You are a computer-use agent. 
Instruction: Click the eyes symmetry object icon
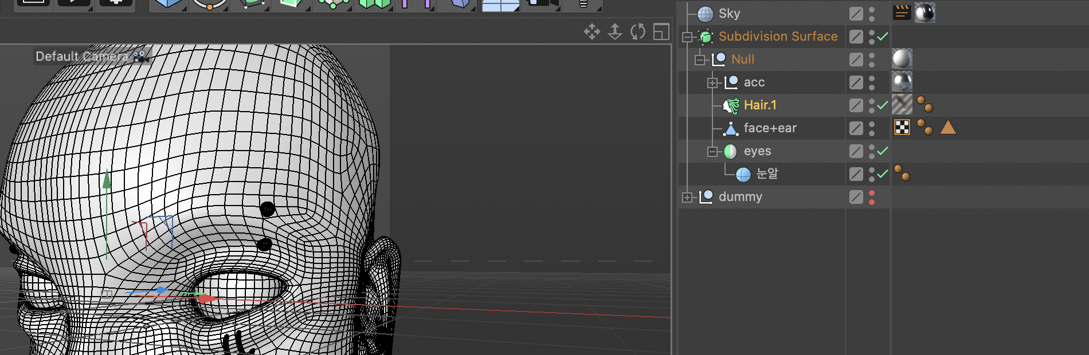pos(730,151)
